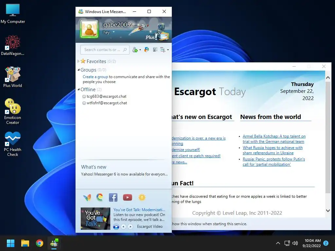Open Emoticon Creator desktop shortcut
Screen dimensions: 335x251
(x=13, y=111)
